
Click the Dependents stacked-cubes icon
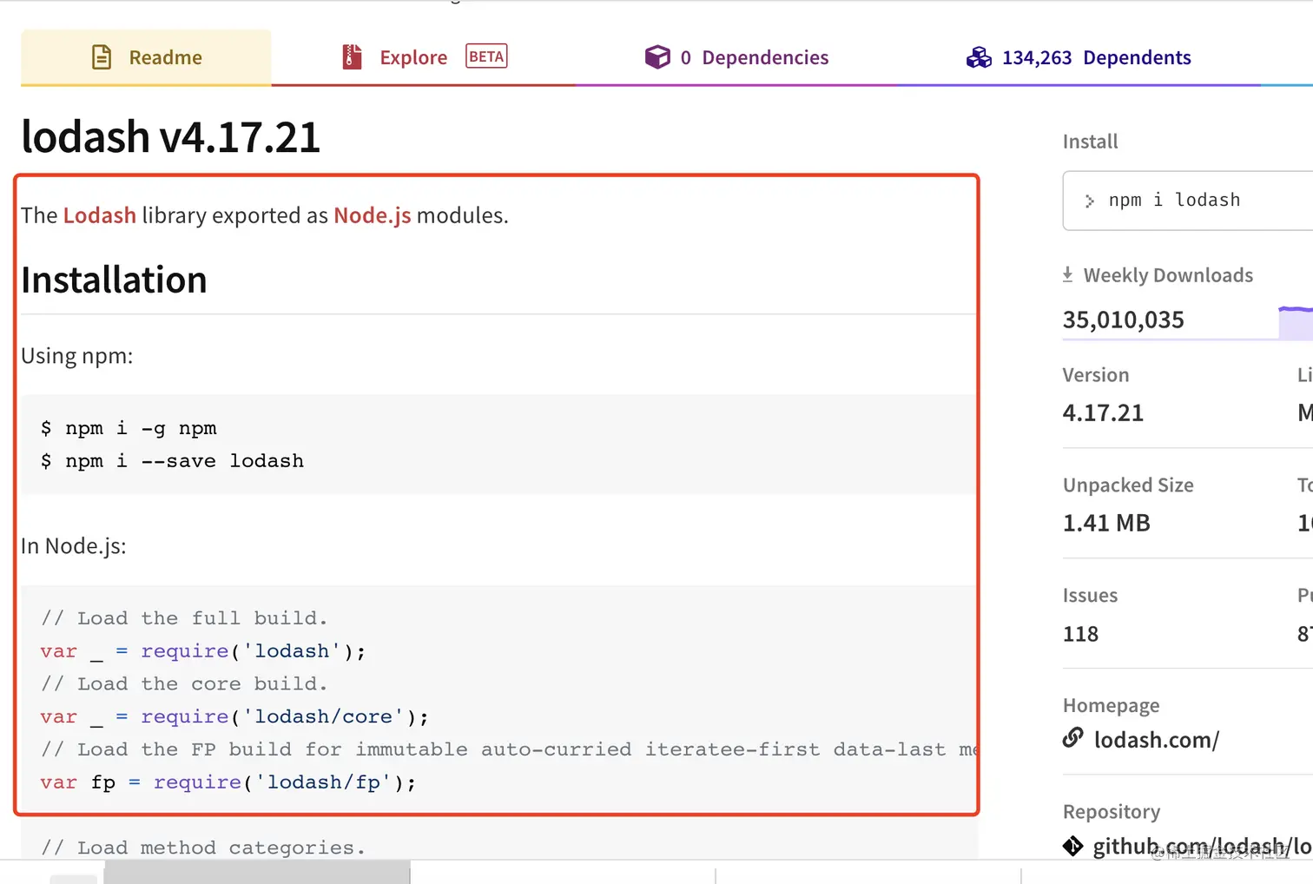(x=979, y=57)
